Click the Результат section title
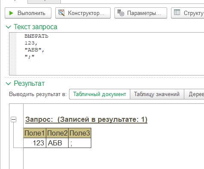Viewport: 204px width, 169px height. tap(29, 84)
